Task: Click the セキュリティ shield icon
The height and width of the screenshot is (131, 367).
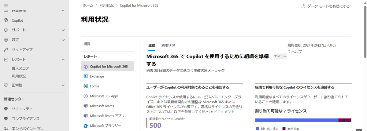Action: (x=6, y=109)
